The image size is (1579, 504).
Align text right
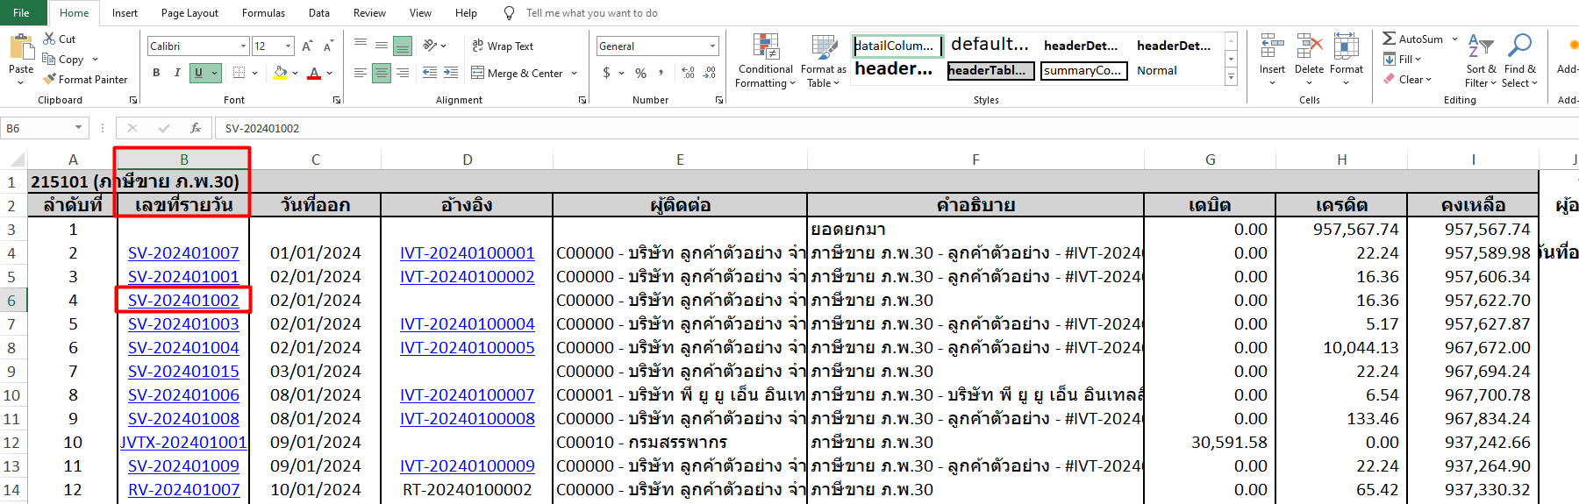click(403, 73)
